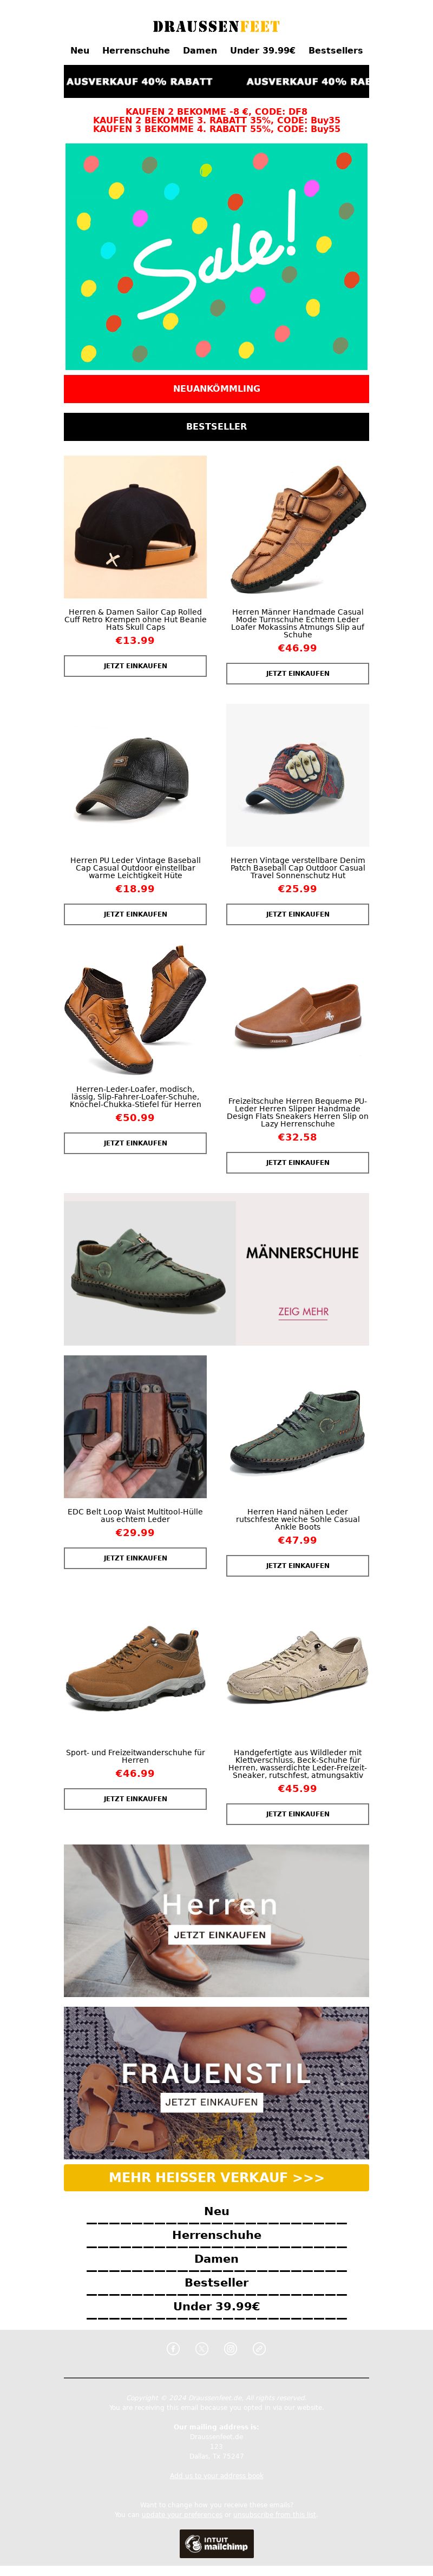Viewport: 433px width, 2576px height.
Task: Open the Instagram icon in the footer
Action: tap(231, 2348)
